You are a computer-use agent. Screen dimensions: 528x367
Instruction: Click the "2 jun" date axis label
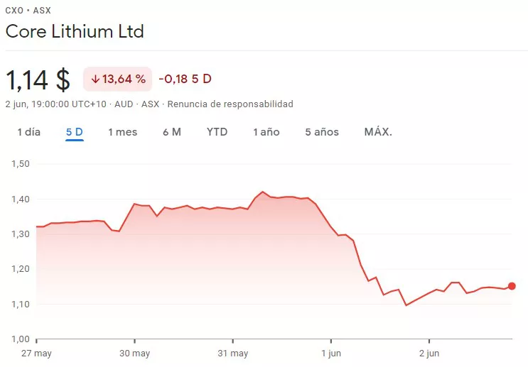[429, 354]
